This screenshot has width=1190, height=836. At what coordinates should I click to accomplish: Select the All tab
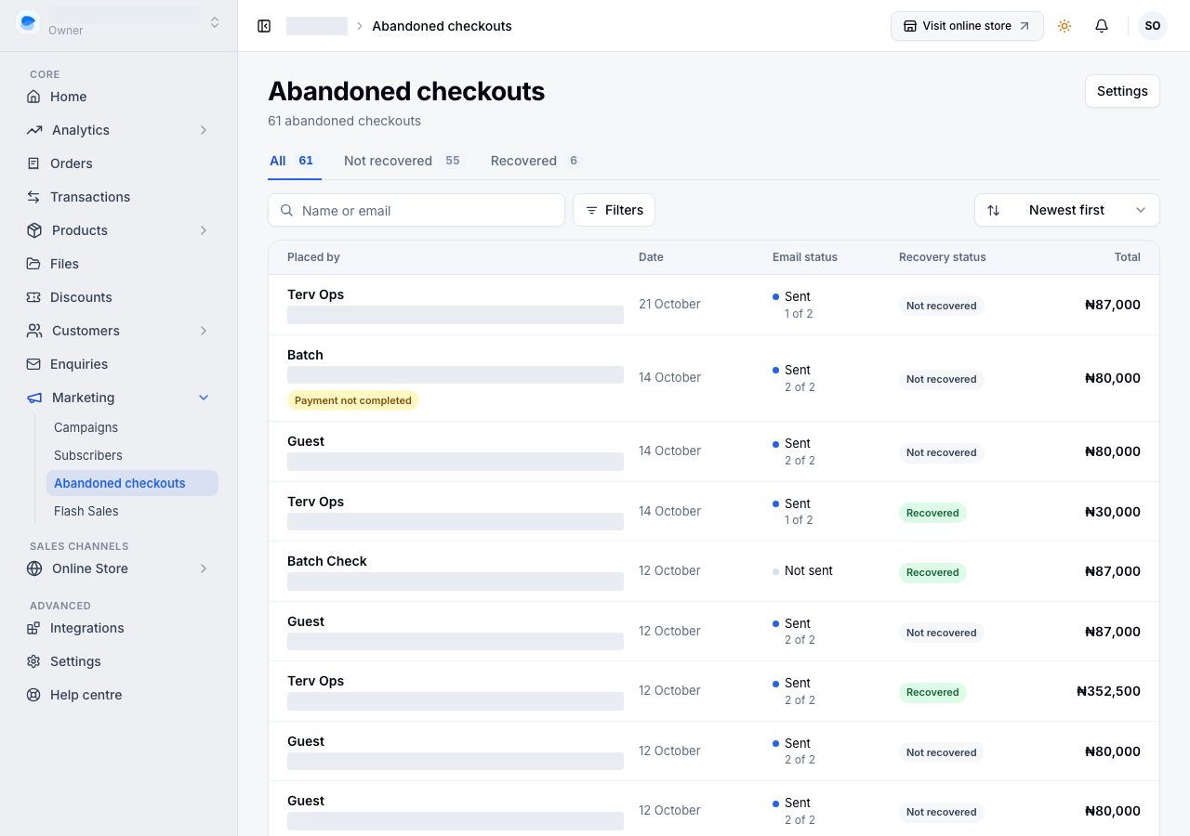click(294, 161)
